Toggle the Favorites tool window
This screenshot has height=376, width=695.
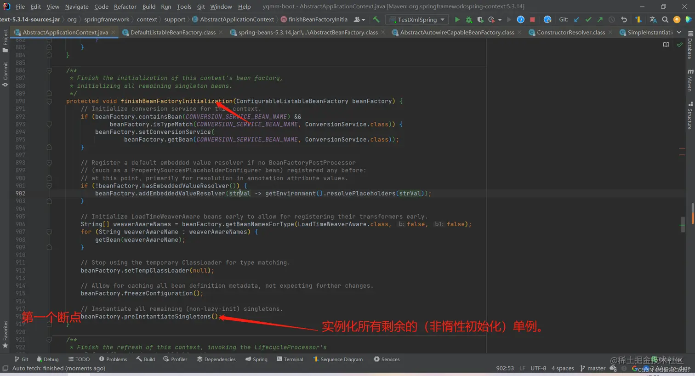tap(5, 334)
